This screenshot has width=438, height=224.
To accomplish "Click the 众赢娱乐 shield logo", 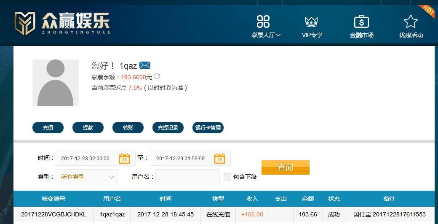I will (x=25, y=24).
